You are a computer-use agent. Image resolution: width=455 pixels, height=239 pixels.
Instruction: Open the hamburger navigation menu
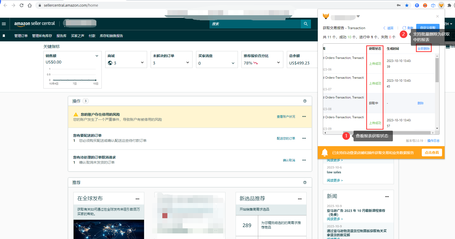(x=4, y=24)
